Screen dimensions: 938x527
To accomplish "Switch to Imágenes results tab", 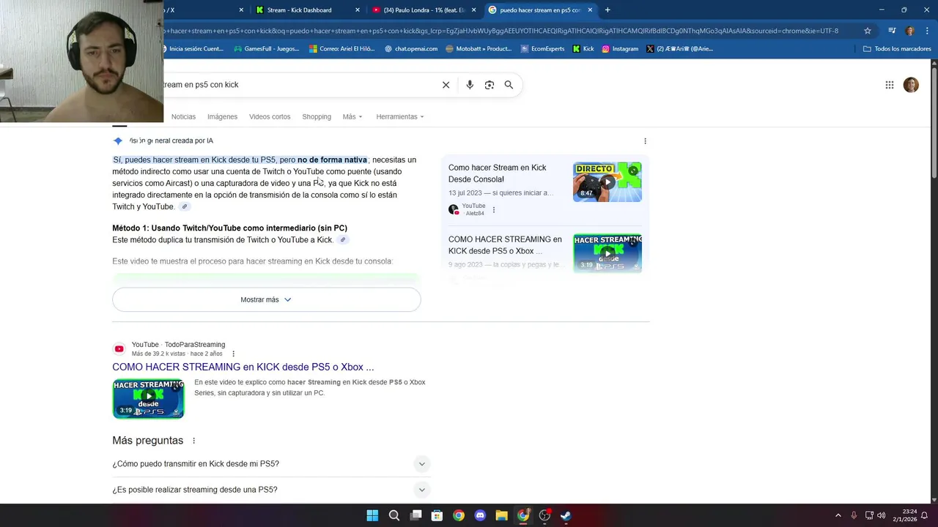I will (x=222, y=117).
